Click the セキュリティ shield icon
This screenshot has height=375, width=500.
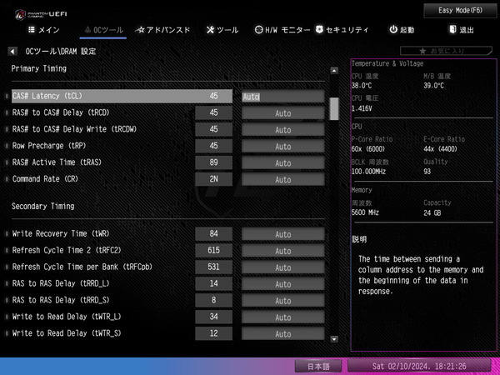tap(319, 30)
